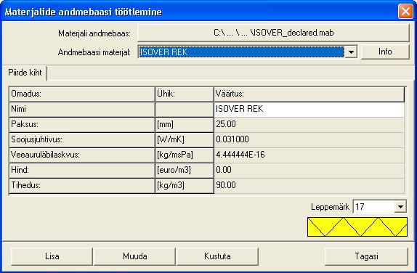Click the Veeaurulabilaskvus property label
Image resolution: width=417 pixels, height=273 pixels.
[x=82, y=155]
